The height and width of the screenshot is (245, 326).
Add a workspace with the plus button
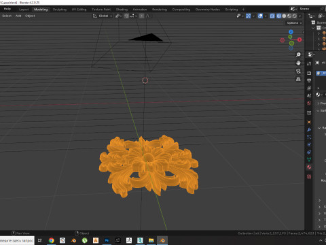(x=243, y=10)
